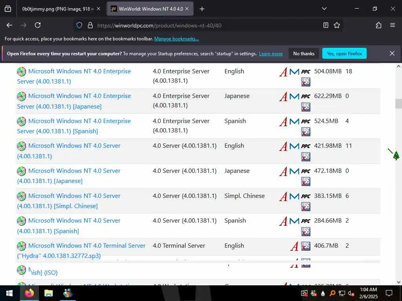402x301 pixels.
Task: Click the 504.08MB size text
Action: (328, 71)
